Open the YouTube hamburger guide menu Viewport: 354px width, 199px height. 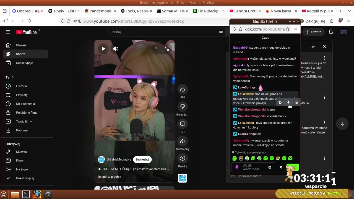point(8,32)
